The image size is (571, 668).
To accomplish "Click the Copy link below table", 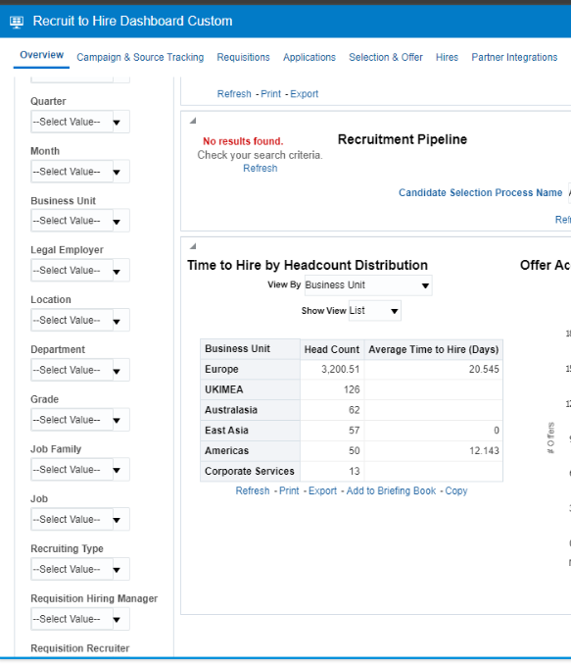I will pyautogui.click(x=456, y=490).
